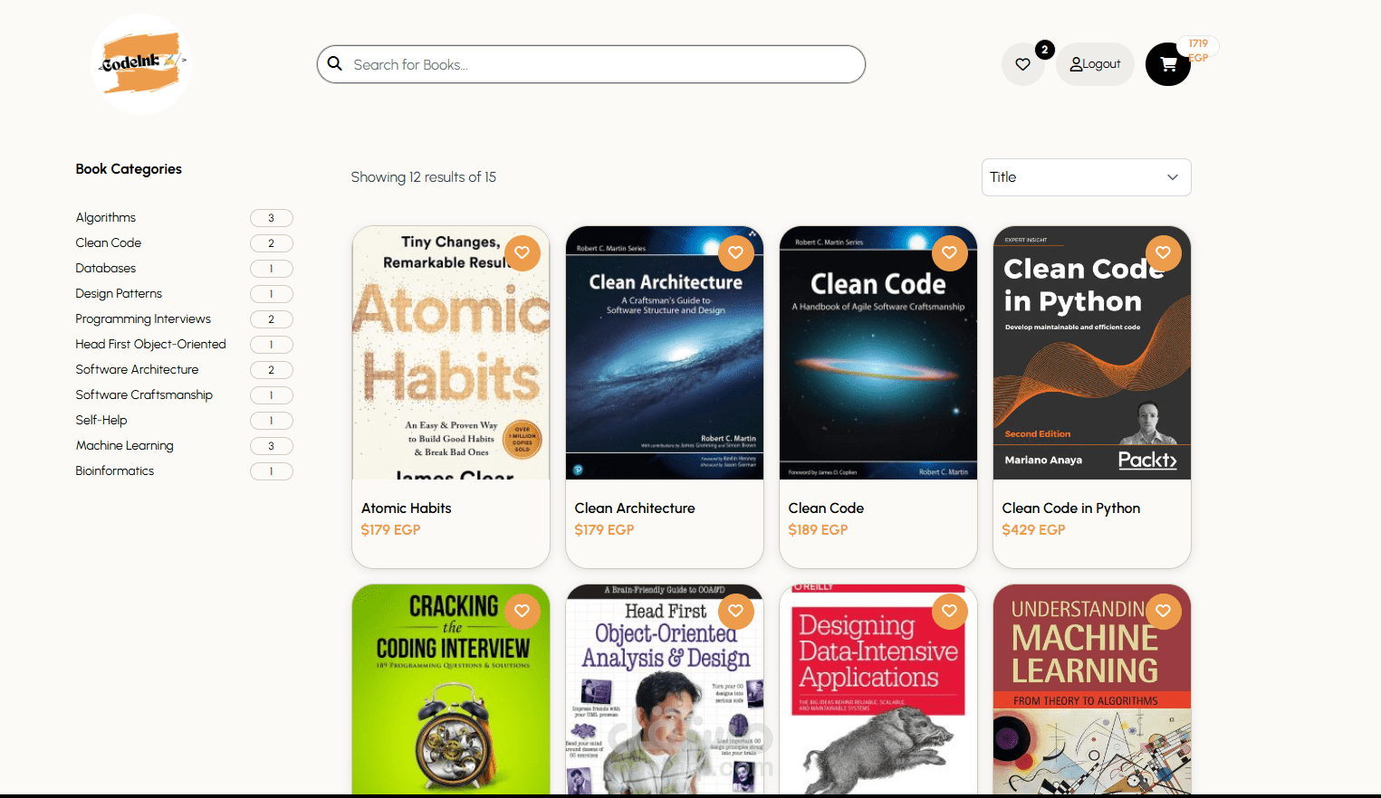
Task: Click Atomic Habits $179 EGP price
Action: click(x=390, y=530)
